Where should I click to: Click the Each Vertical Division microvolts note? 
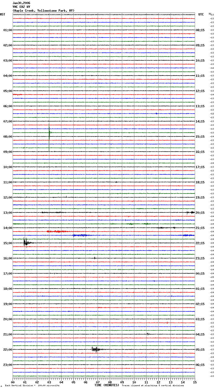tap(32, 386)
